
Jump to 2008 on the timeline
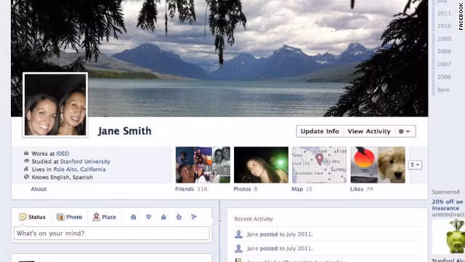(x=444, y=52)
